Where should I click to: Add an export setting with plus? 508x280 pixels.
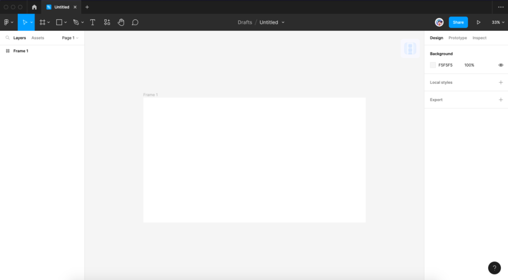click(x=501, y=100)
